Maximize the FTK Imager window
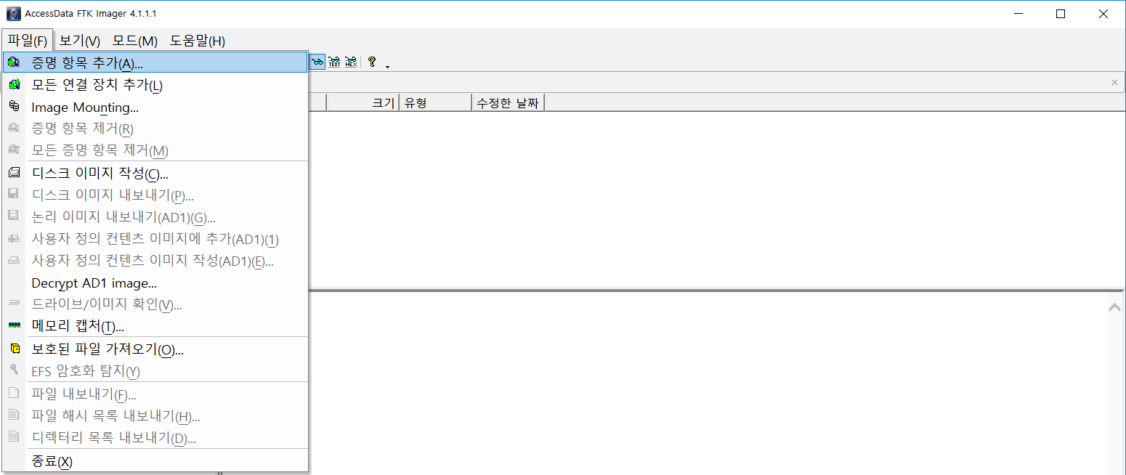 tap(1061, 13)
